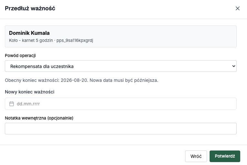Click the current expiry date 2026-08-20 hint
This screenshot has height=165, width=247.
click(74, 80)
